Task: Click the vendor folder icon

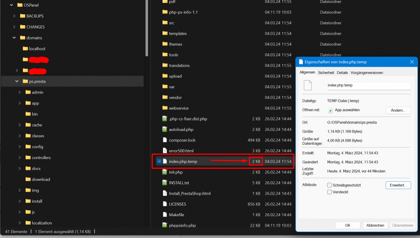Action: [165, 97]
